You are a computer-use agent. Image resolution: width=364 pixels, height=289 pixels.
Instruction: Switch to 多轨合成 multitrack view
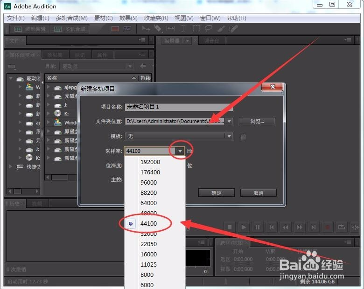pos(70,29)
